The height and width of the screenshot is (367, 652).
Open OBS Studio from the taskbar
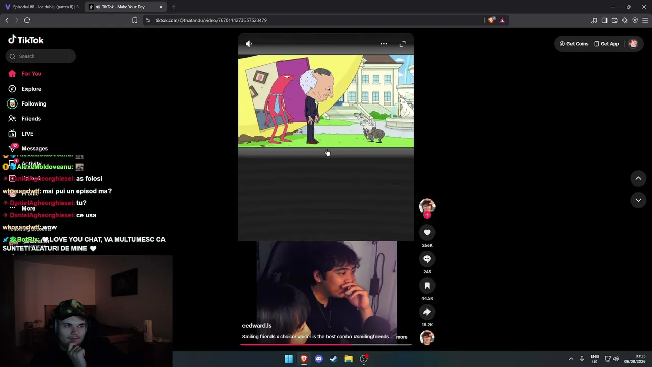[364, 359]
